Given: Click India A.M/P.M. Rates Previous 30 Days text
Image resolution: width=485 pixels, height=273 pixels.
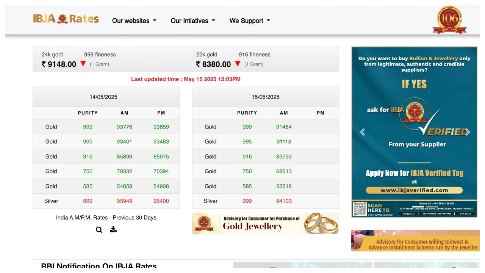Looking at the screenshot, I should point(106,218).
